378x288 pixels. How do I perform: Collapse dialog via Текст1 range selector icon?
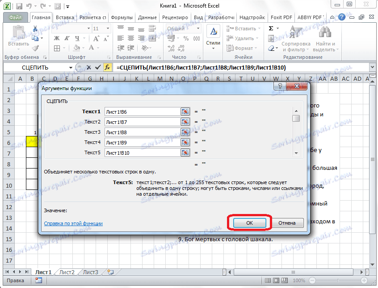click(185, 111)
